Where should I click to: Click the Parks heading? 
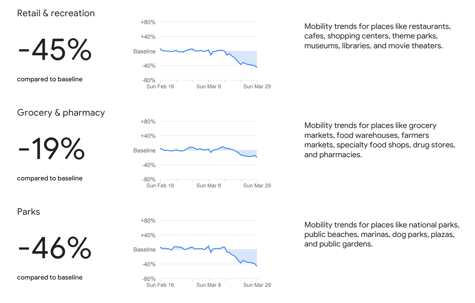(x=29, y=212)
